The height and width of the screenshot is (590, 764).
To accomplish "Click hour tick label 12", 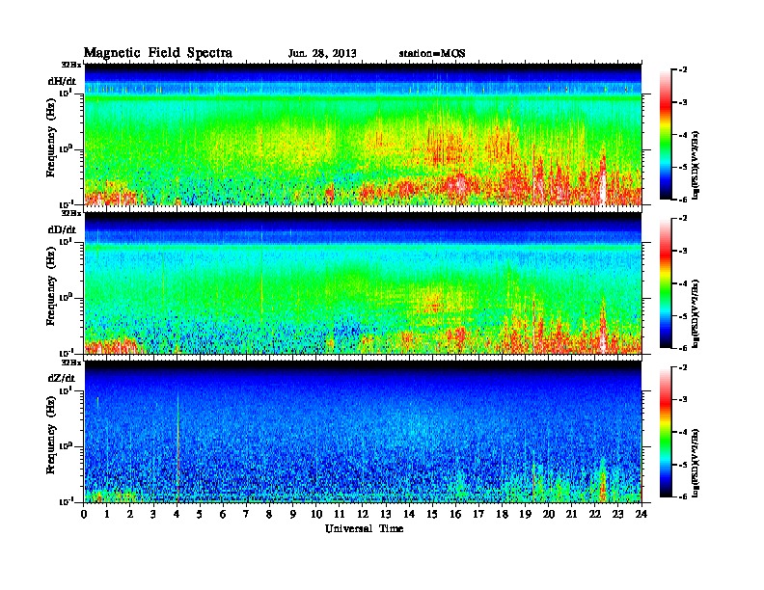I will [363, 515].
